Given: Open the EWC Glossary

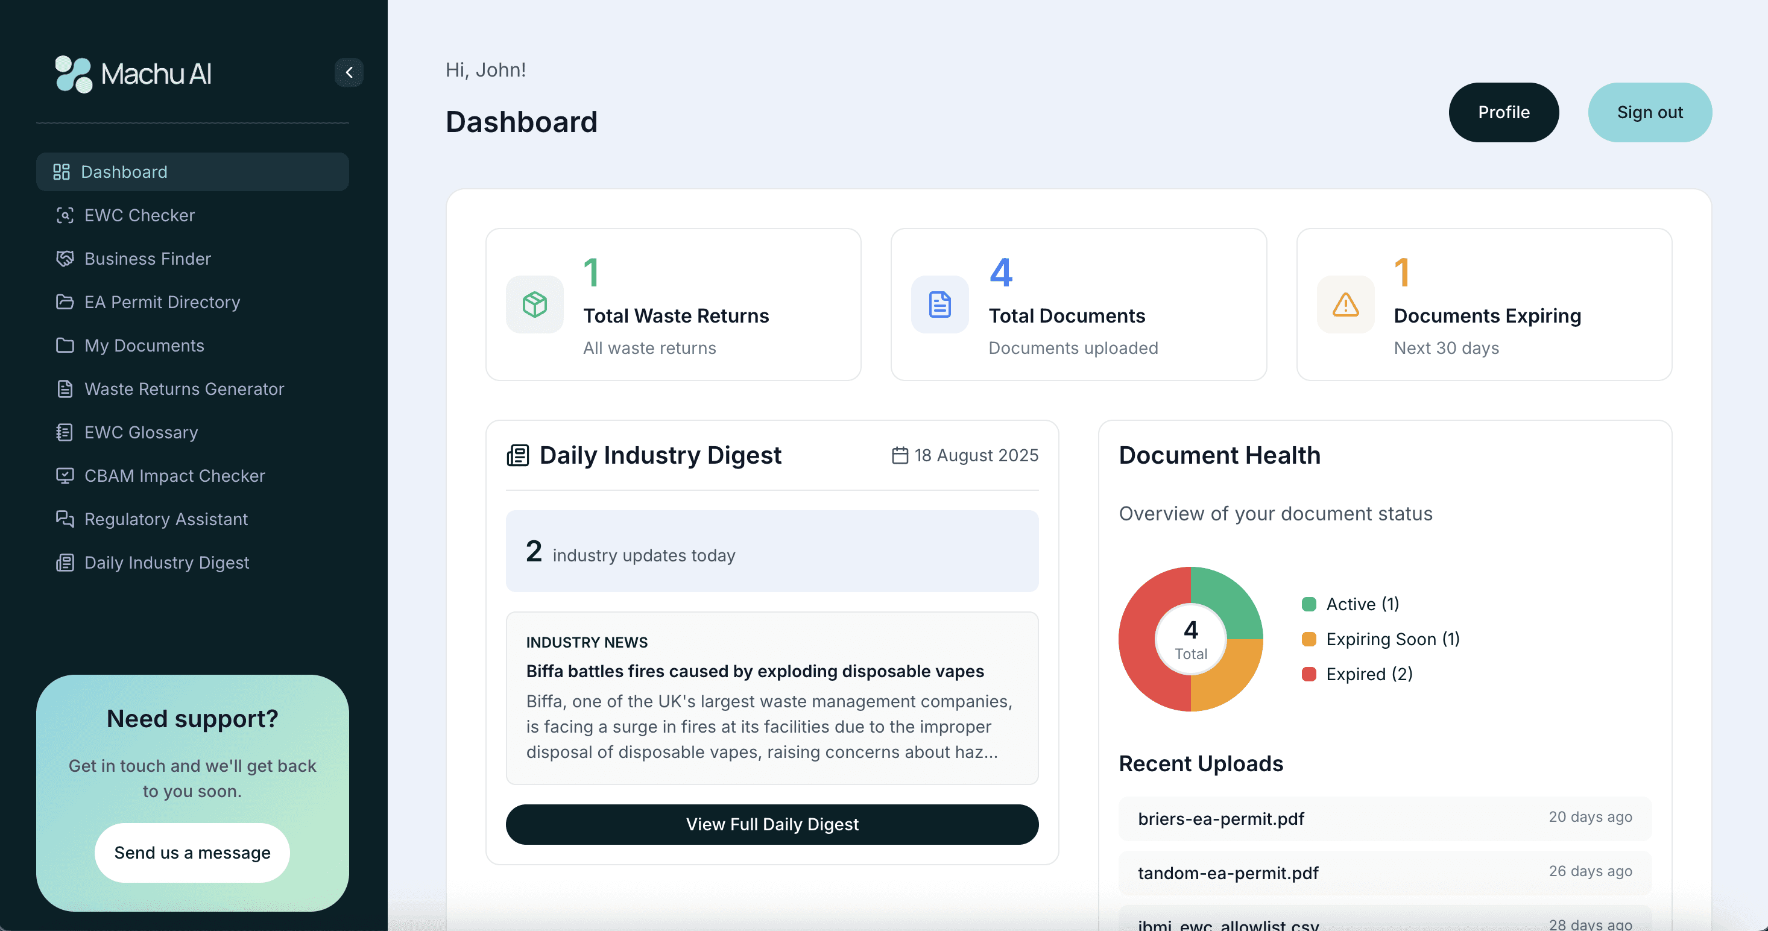Looking at the screenshot, I should point(140,432).
